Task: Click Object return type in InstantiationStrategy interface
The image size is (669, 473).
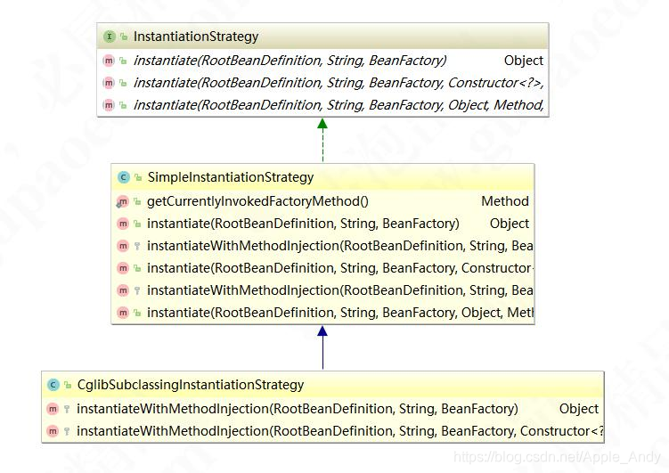Action: 524,61
